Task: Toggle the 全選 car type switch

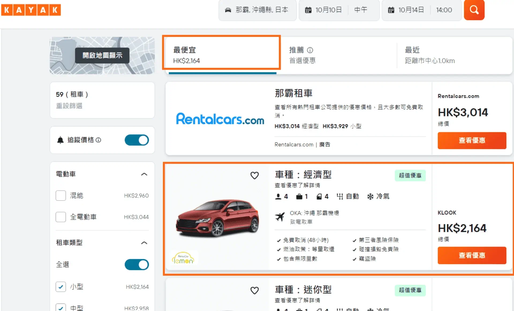Action: coord(137,264)
